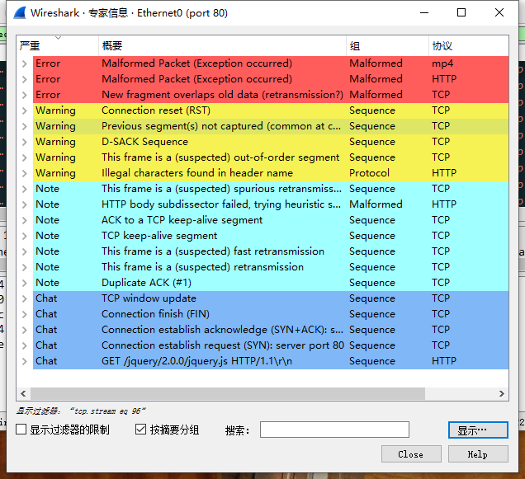Expand the spurious retransmission note
This screenshot has width=525, height=479.
coord(25,189)
